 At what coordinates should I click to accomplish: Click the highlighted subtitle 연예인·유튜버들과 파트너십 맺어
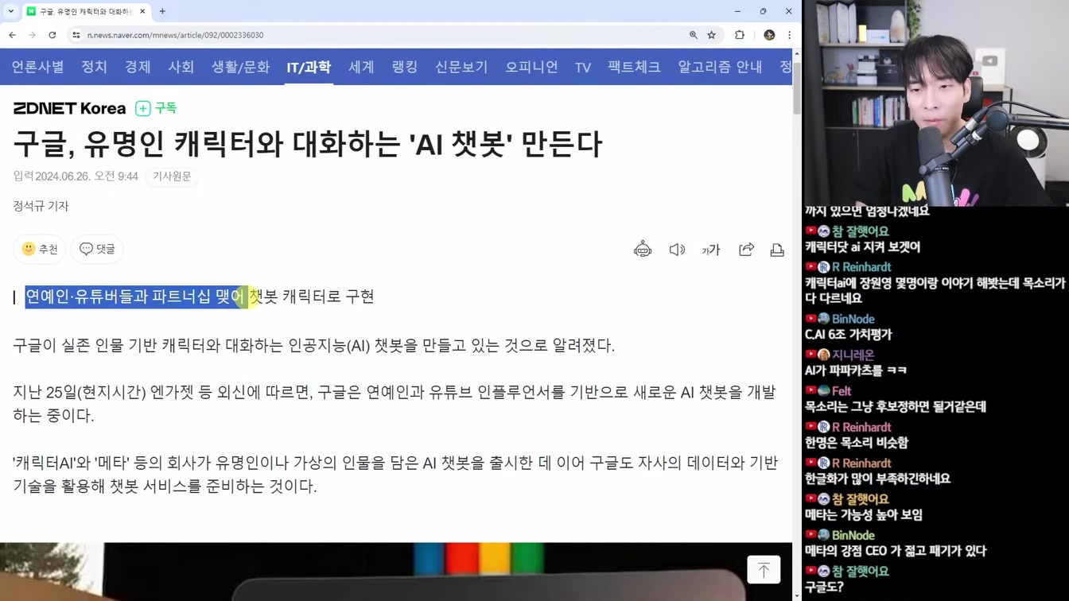coord(134,297)
